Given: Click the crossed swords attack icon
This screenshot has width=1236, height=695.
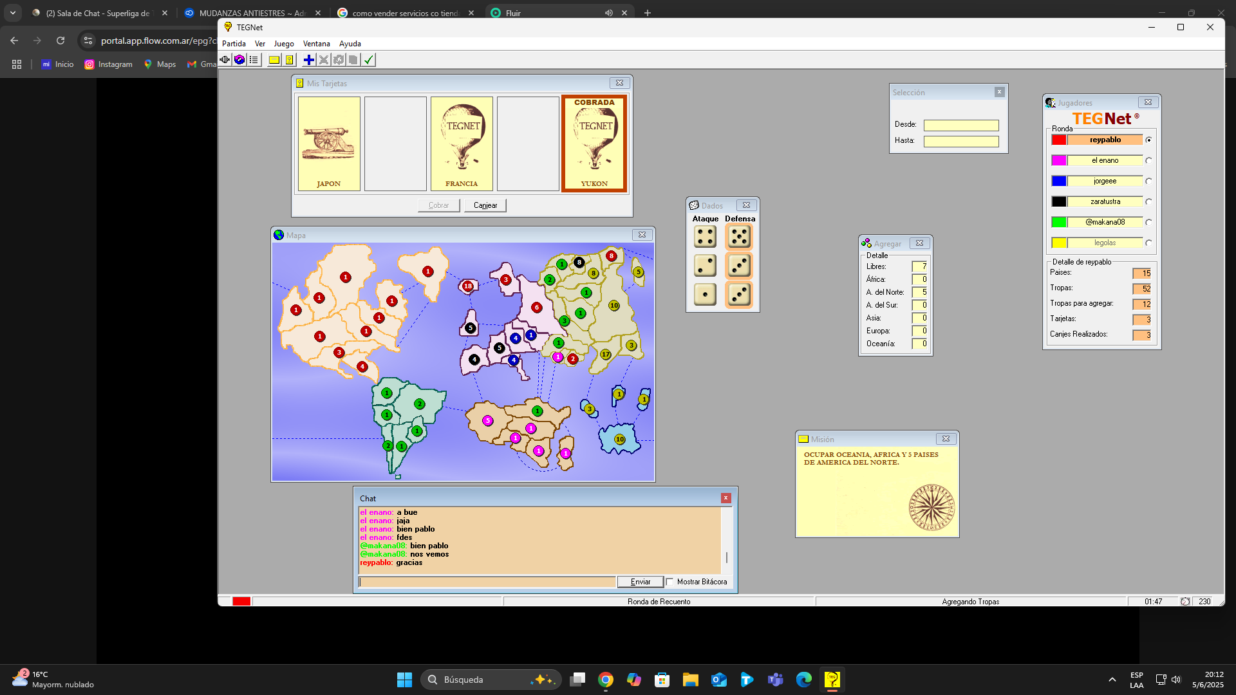Looking at the screenshot, I should (324, 60).
